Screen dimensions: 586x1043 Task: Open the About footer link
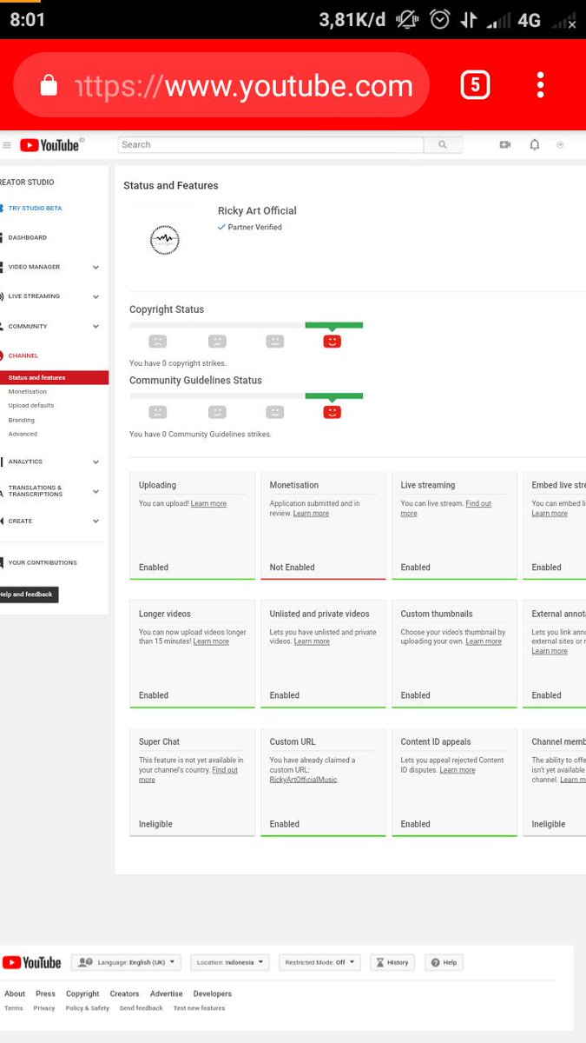click(15, 993)
